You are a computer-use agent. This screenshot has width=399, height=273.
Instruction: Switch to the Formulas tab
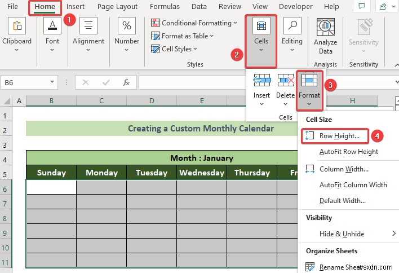165,6
